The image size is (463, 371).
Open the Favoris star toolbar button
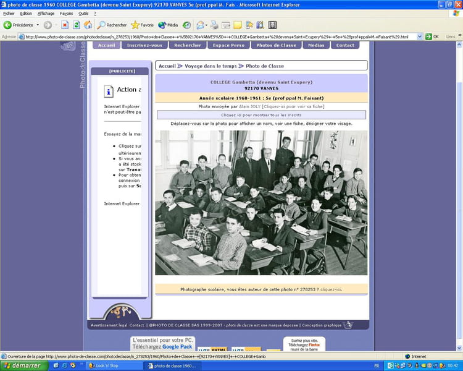pos(143,25)
